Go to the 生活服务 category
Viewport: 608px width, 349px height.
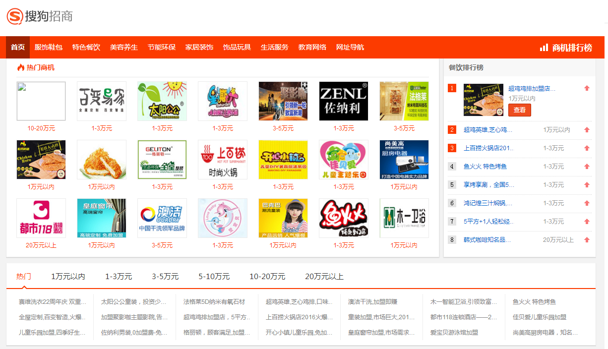(x=275, y=47)
